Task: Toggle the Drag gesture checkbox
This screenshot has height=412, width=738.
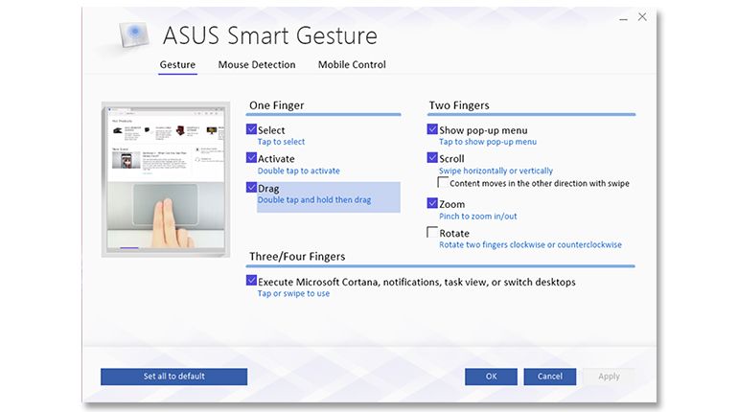Action: pos(252,188)
